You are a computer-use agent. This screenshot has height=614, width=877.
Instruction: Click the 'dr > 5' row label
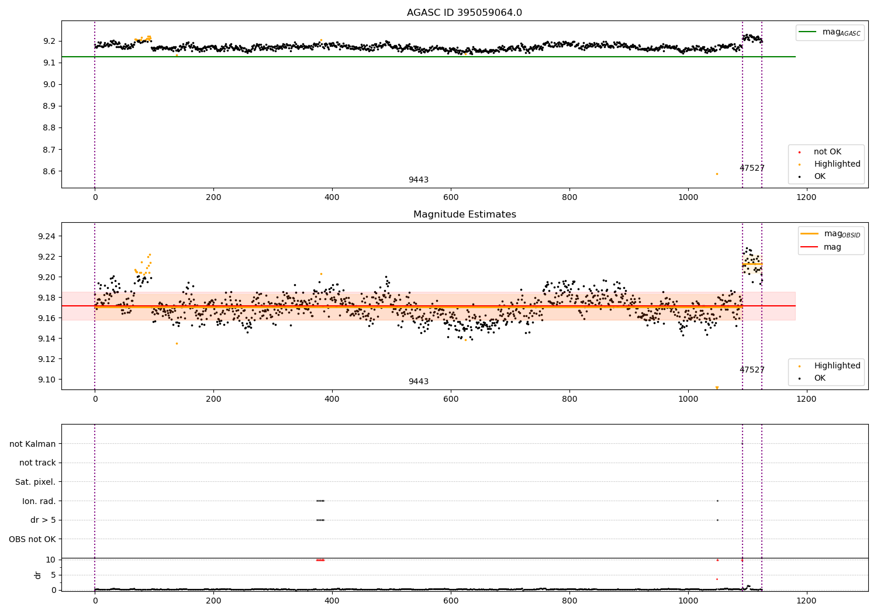(43, 520)
